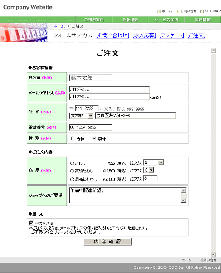Click the page scrollbar up arrow
This screenshot has width=221, height=273.
pos(213,51)
